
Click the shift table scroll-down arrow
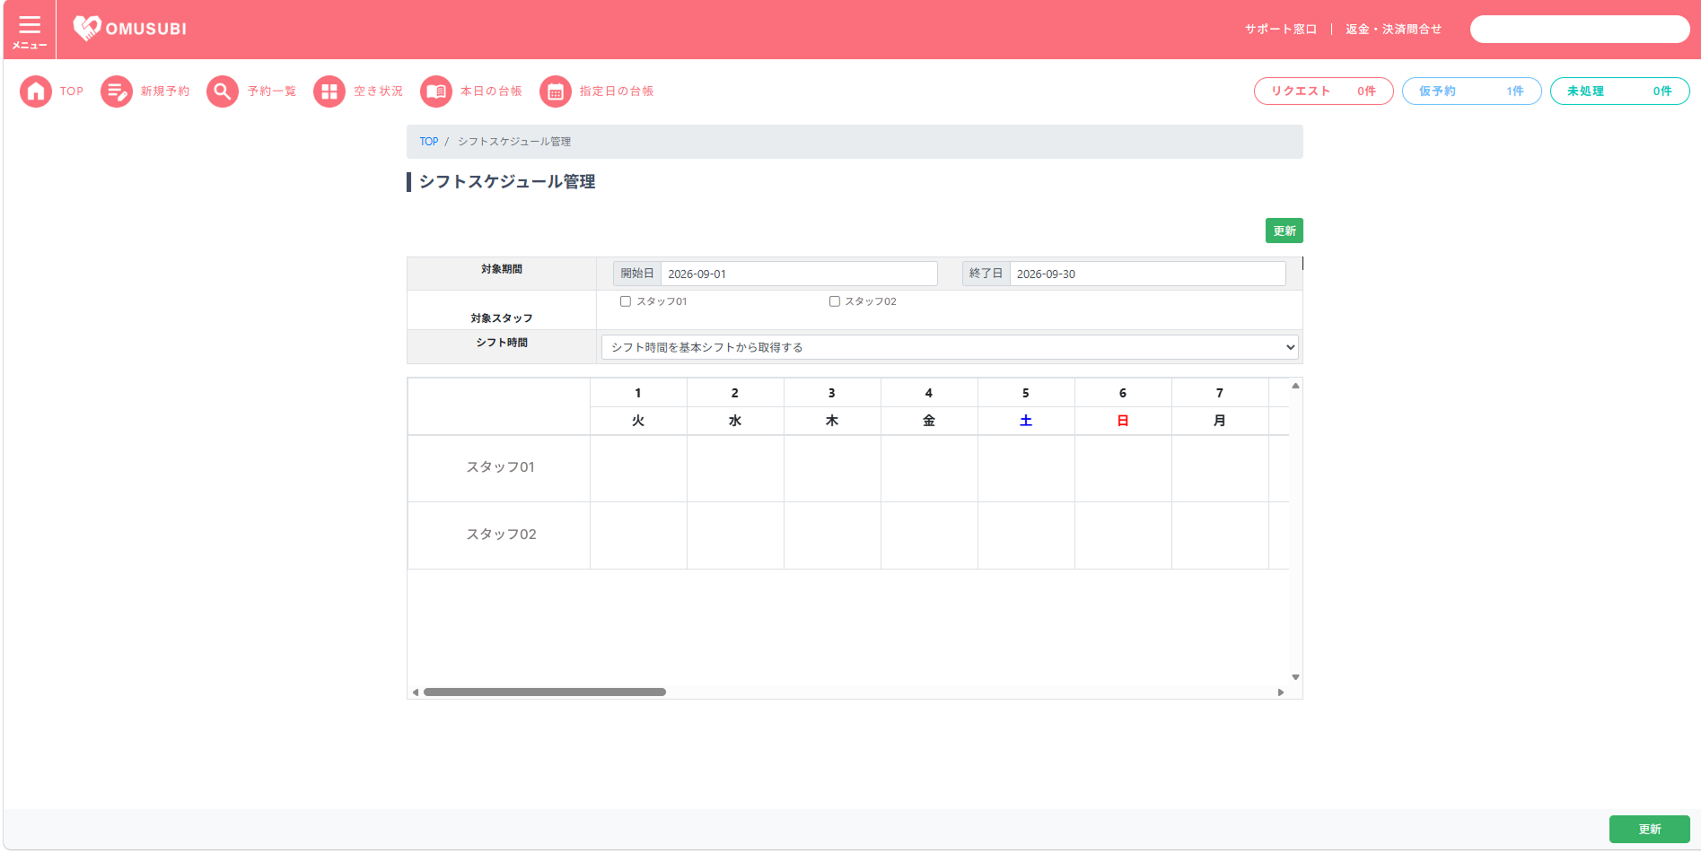point(1295,677)
